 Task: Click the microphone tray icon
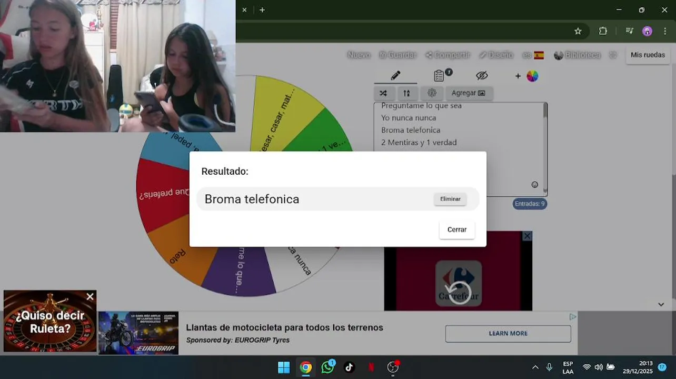pyautogui.click(x=550, y=367)
